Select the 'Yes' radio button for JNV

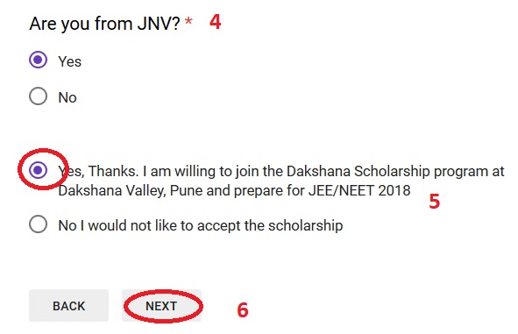point(38,60)
